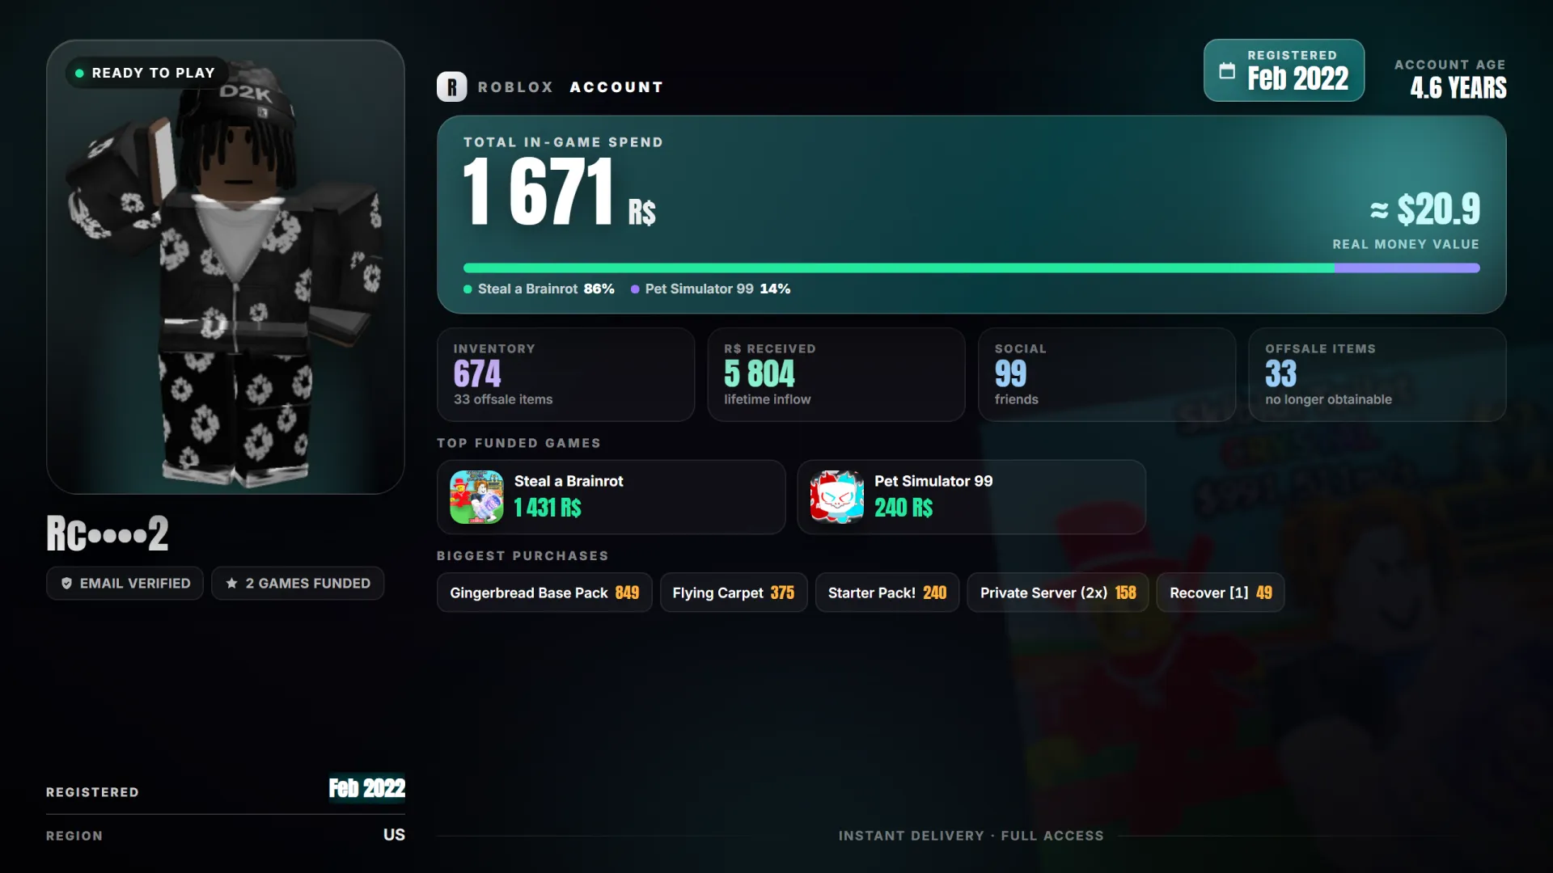Select the Recover [1] 49 chip
Image resolution: width=1553 pixels, height=873 pixels.
[x=1221, y=593]
